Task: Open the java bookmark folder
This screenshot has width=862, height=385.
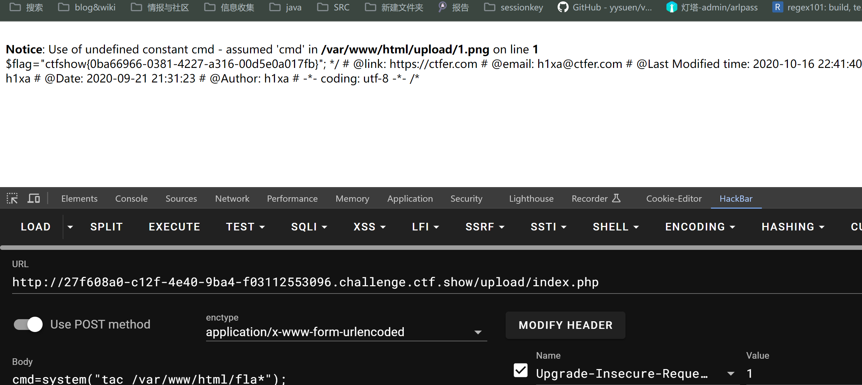Action: (x=285, y=7)
